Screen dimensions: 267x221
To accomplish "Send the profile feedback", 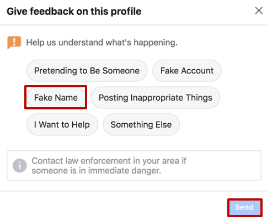I will tap(244, 207).
